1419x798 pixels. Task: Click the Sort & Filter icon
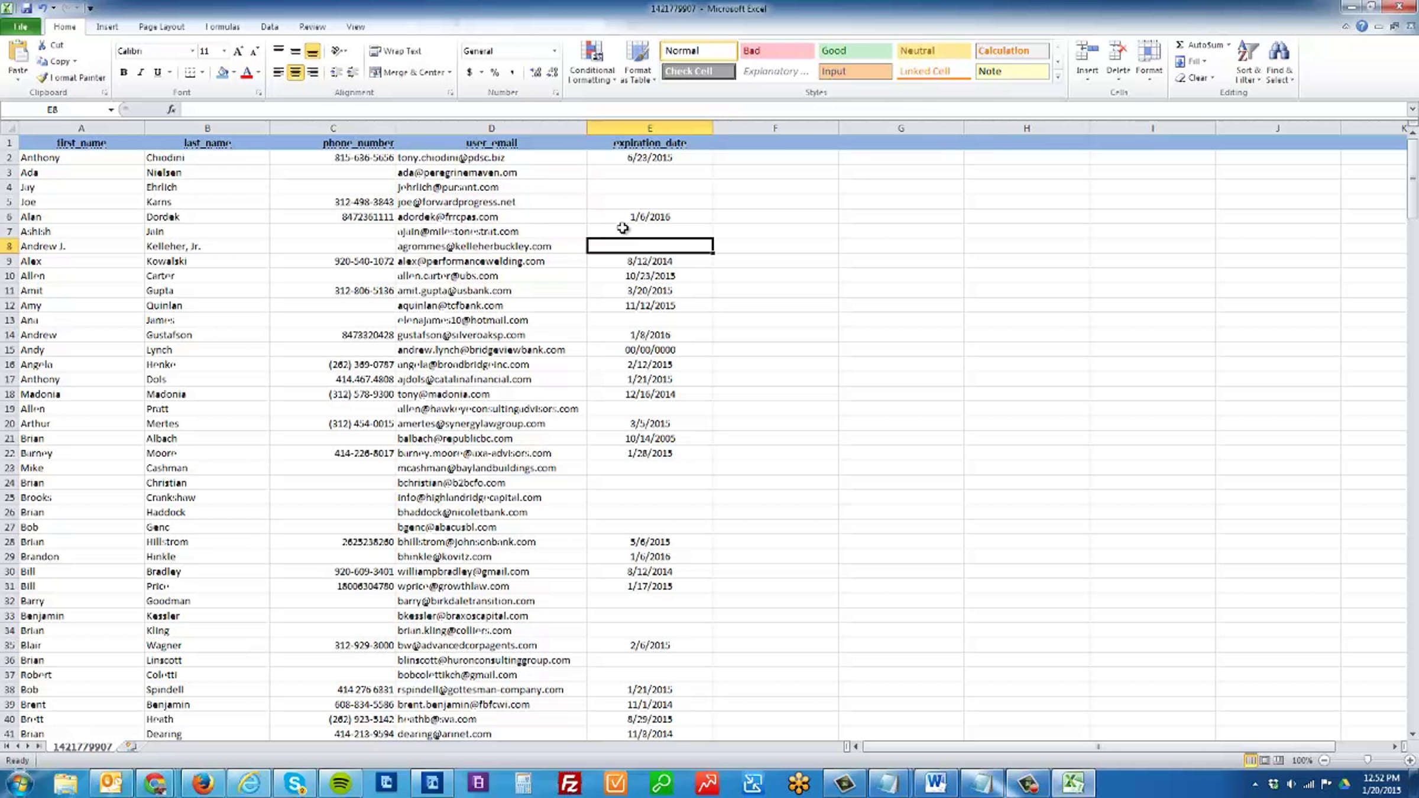[1247, 52]
